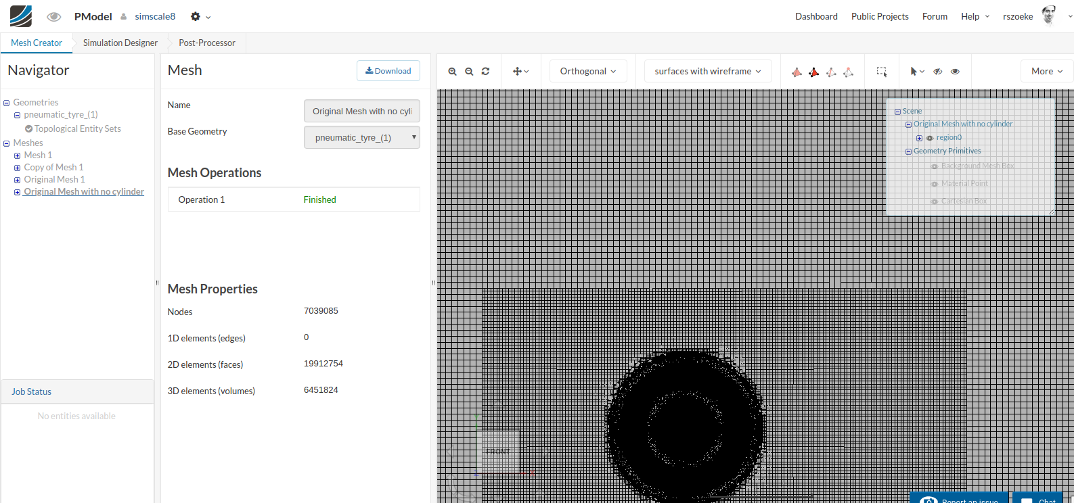Toggle Material Point visibility eye

point(935,184)
